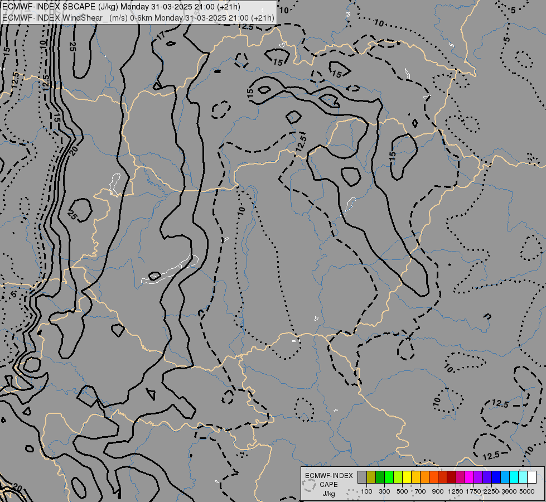Click the legend value '1750'

473,491
